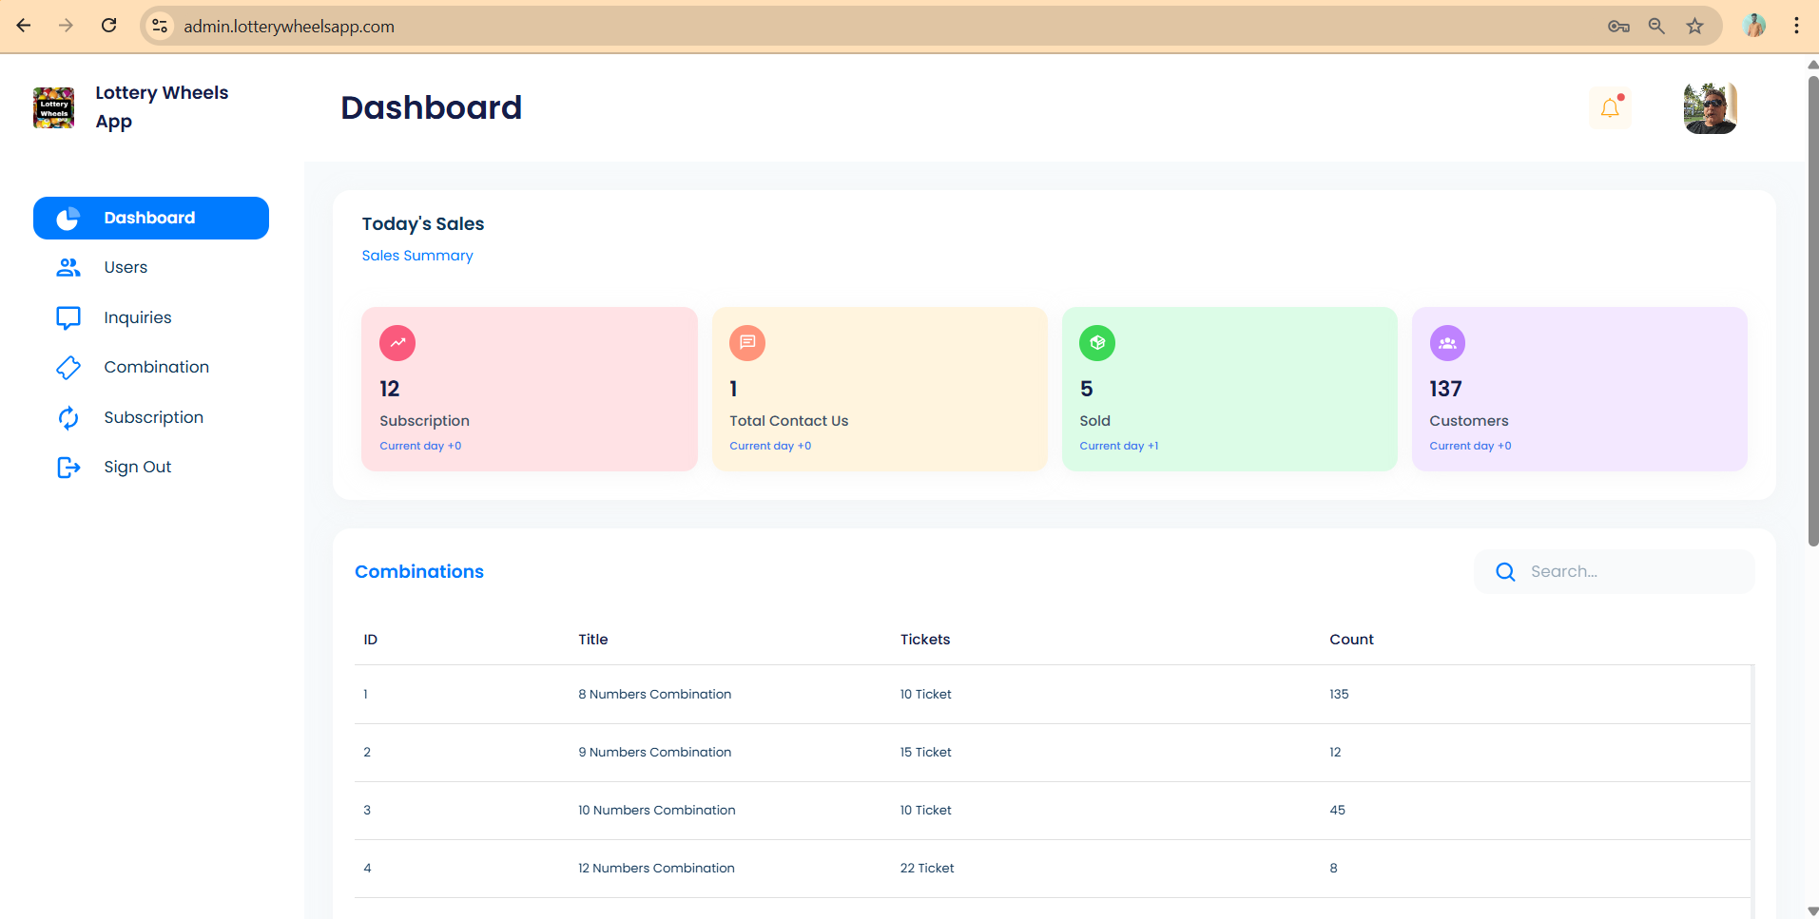Click the Count column header

pos(1351,640)
